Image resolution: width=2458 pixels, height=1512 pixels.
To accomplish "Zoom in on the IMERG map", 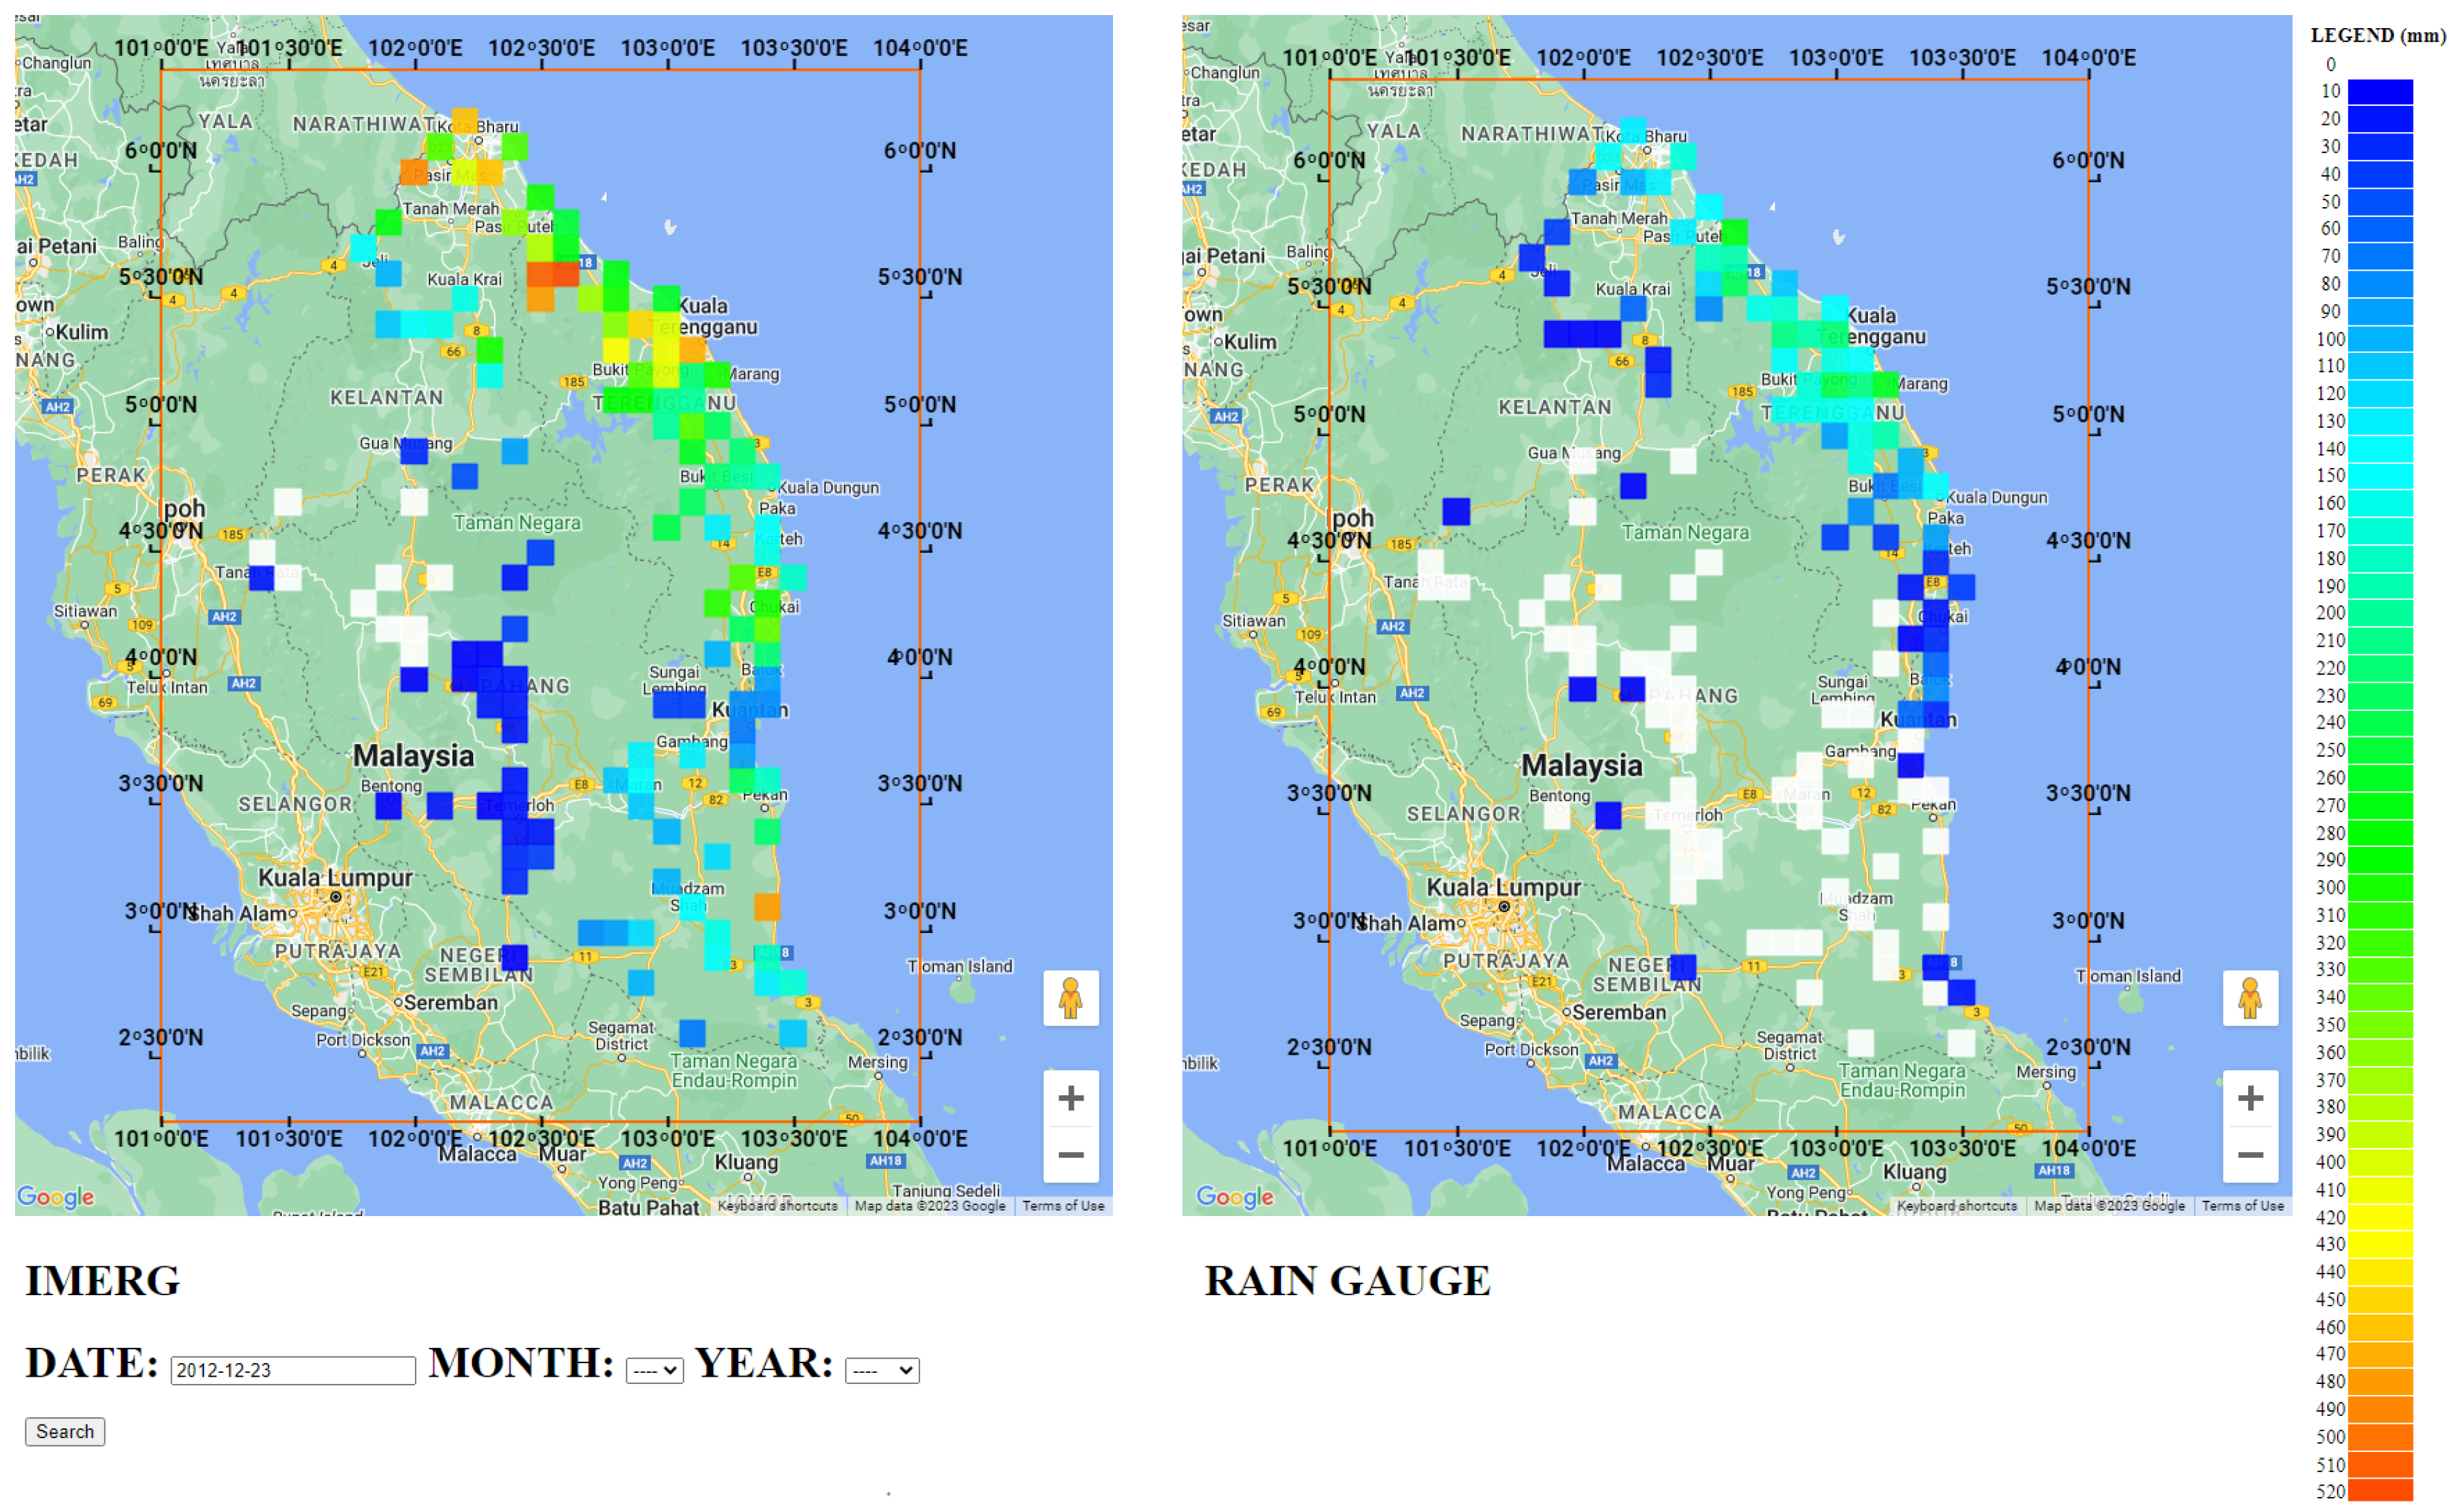I will tap(1070, 1098).
